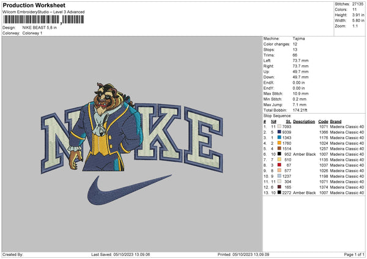Click the orange swatch beside stitch count 1760

point(280,143)
